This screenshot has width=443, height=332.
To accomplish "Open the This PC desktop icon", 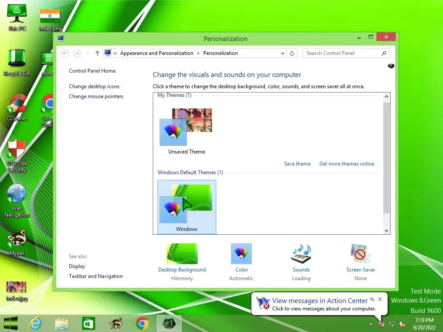I will (x=17, y=18).
